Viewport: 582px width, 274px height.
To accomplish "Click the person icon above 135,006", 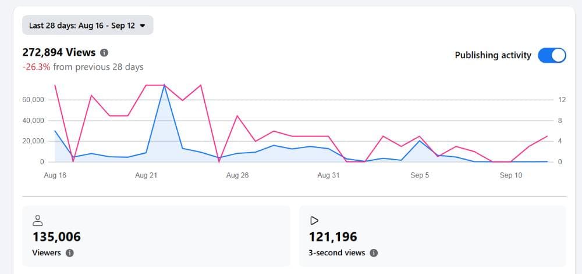I will pyautogui.click(x=37, y=221).
